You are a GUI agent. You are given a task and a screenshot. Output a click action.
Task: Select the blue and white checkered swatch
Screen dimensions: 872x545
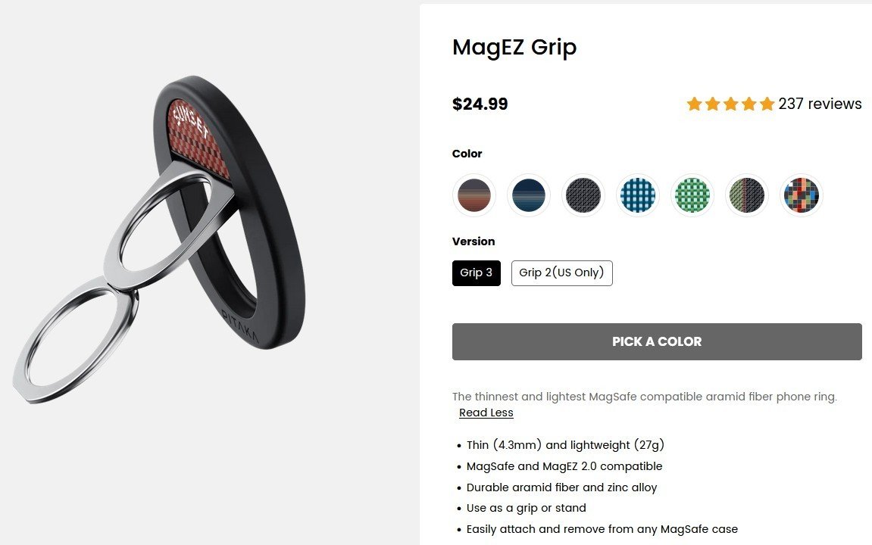coord(637,195)
